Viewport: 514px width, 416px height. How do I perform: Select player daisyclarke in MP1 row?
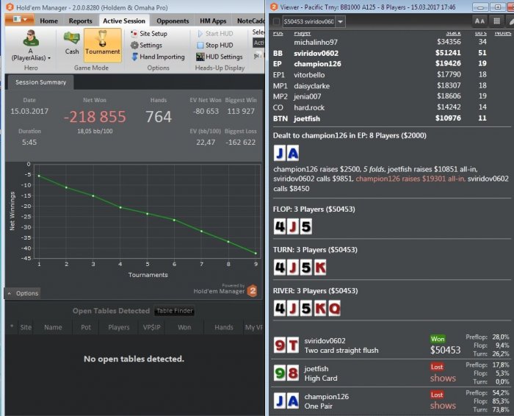(311, 86)
